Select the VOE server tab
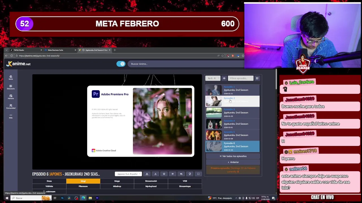The width and height of the screenshot is (362, 203). click(x=185, y=181)
